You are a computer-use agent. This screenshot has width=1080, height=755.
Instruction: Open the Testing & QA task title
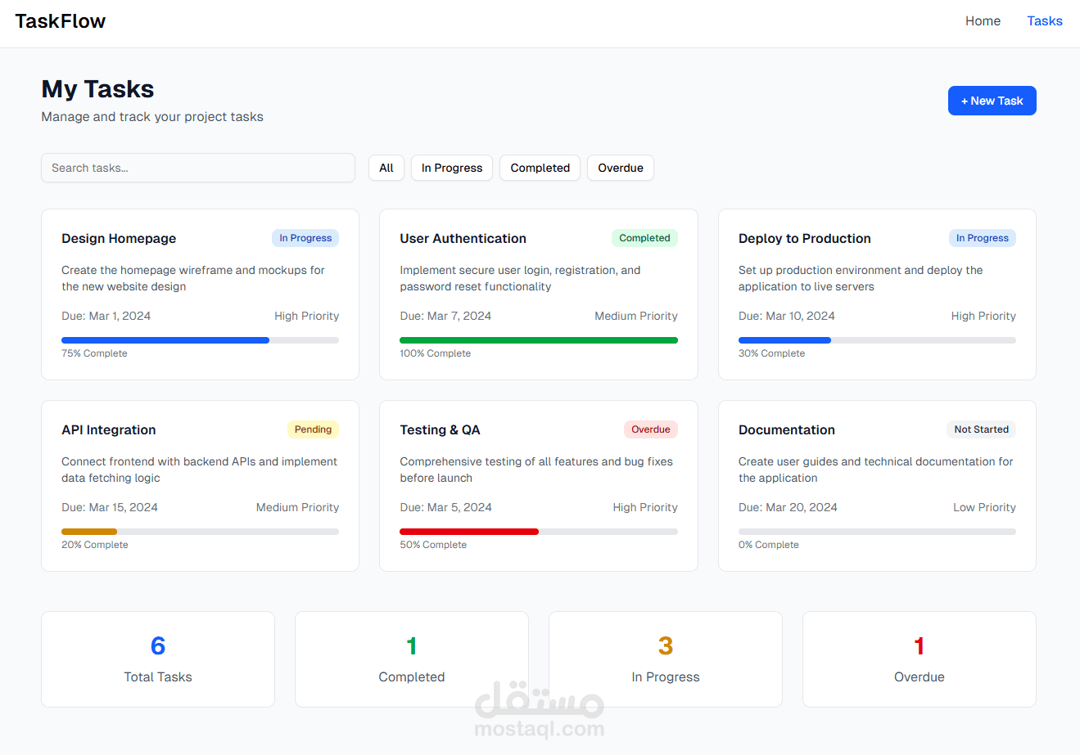click(440, 429)
